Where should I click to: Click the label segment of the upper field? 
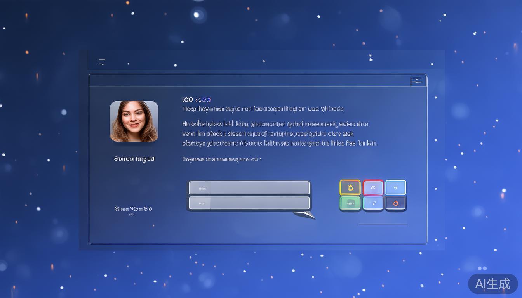point(200,188)
